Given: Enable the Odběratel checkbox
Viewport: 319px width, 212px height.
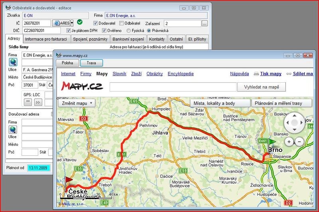Looking at the screenshot, I should [x=122, y=23].
